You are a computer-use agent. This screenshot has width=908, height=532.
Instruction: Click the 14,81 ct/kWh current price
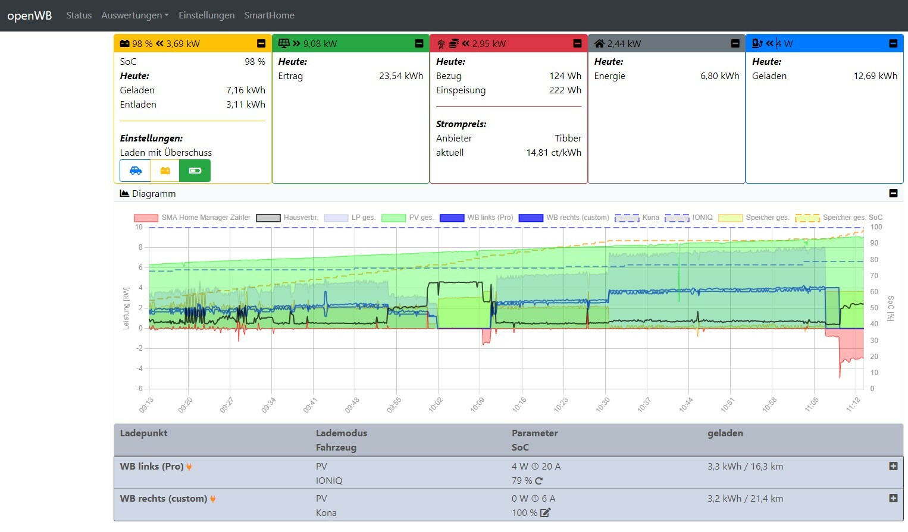point(554,152)
